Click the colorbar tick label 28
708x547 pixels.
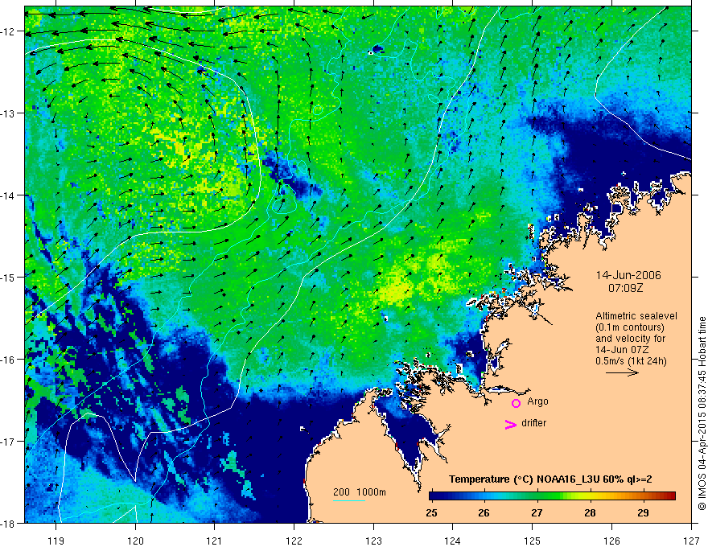pyautogui.click(x=590, y=512)
